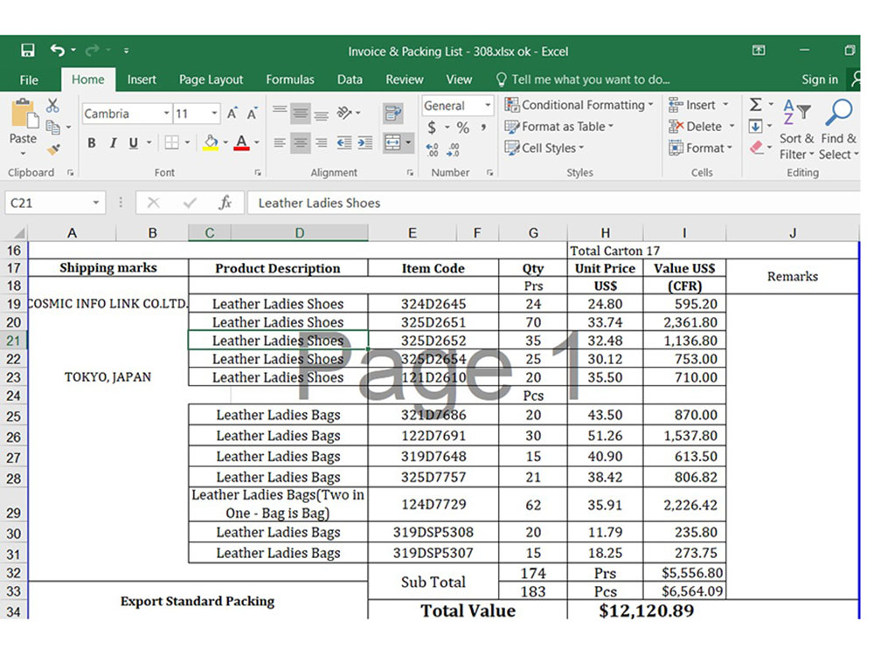The image size is (874, 655).
Task: Click the Percent Style icon
Action: point(462,128)
